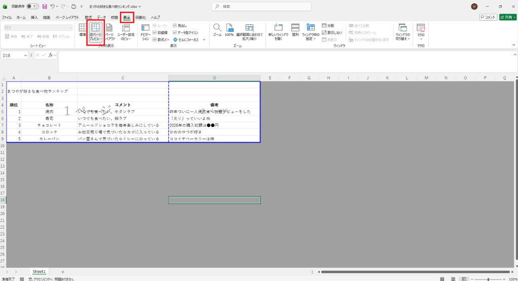Show the ナビゲーション pane
Viewport: 518px width, 281px height.
145,31
